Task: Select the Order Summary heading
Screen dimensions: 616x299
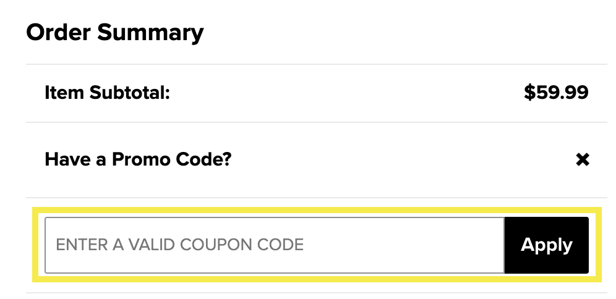Action: (x=115, y=32)
